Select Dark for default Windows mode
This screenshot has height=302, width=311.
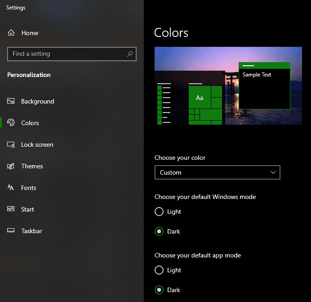click(159, 231)
